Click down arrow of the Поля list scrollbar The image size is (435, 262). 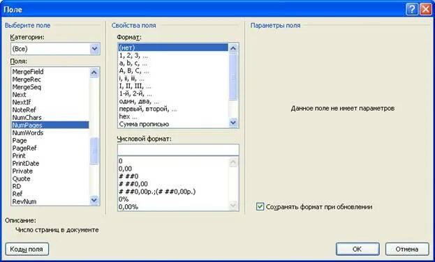click(94, 200)
